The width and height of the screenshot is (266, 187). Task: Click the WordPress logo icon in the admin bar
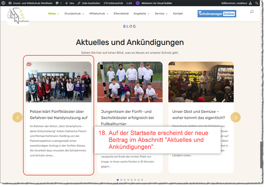point(3,3)
